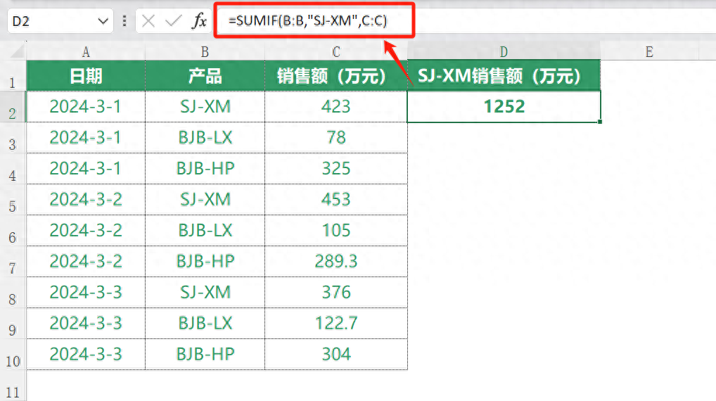The height and width of the screenshot is (401, 716).
Task: Click SJ-XM product cell in row 2
Action: [x=205, y=107]
